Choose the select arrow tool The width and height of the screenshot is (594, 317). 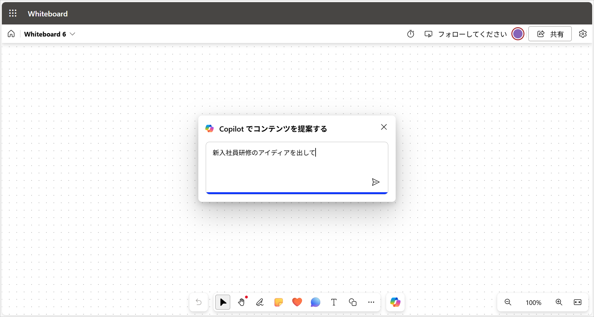tap(223, 302)
